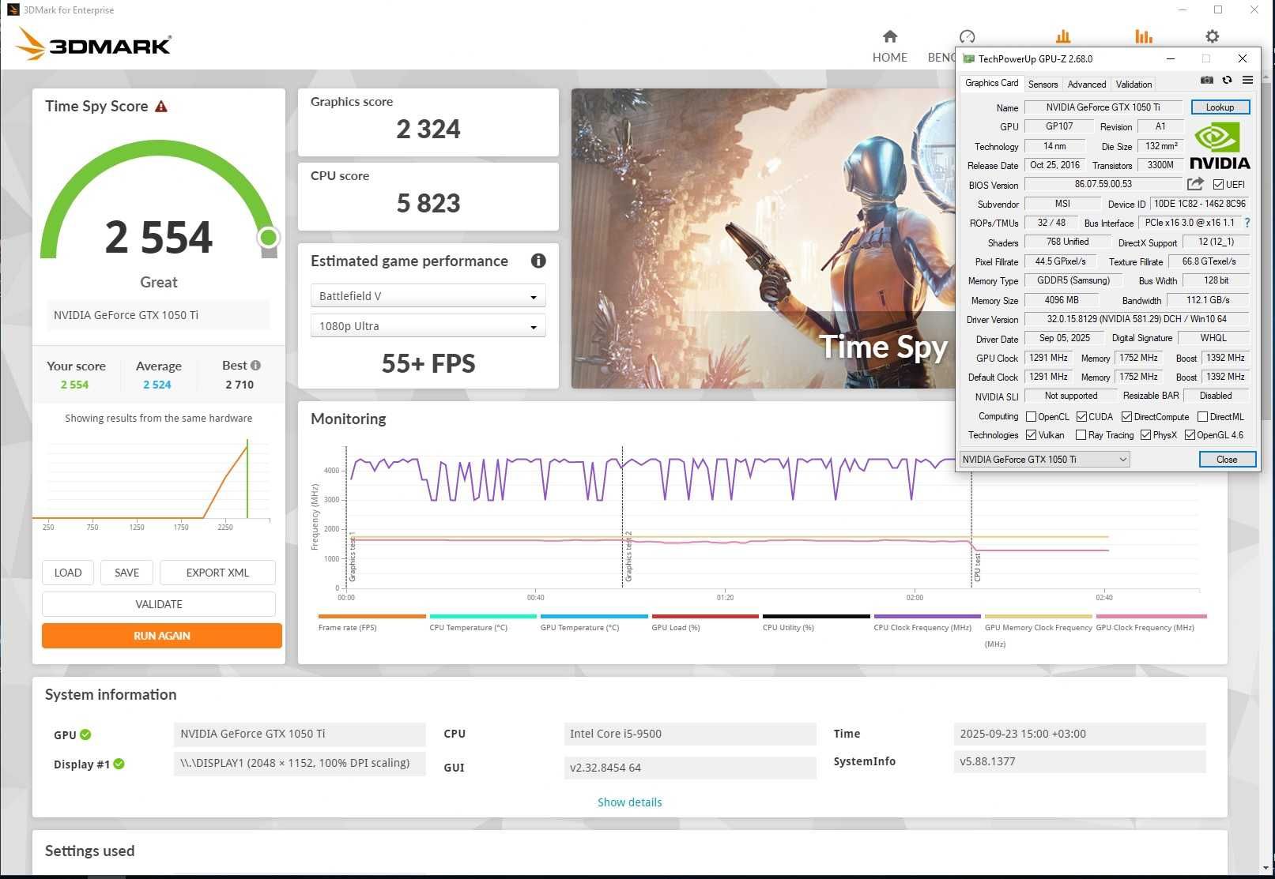1275x879 pixels.
Task: Open 3DMark options gear icon
Action: (x=1212, y=36)
